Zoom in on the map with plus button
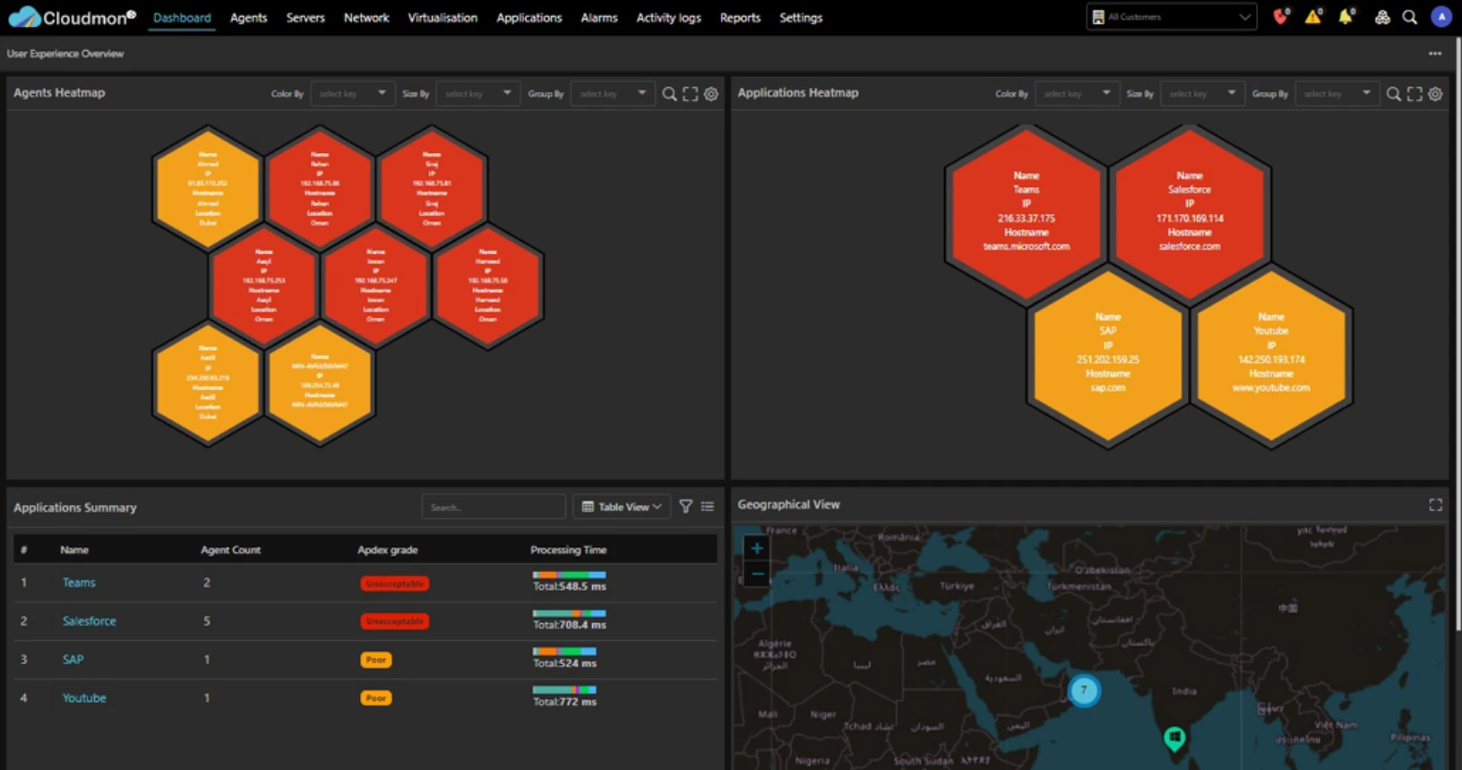 click(x=757, y=548)
